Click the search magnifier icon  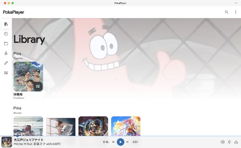[227, 12]
